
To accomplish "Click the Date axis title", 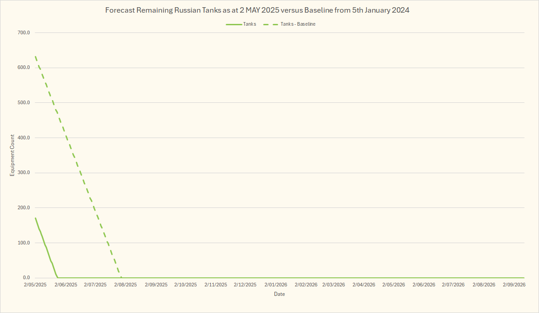I will (279, 294).
